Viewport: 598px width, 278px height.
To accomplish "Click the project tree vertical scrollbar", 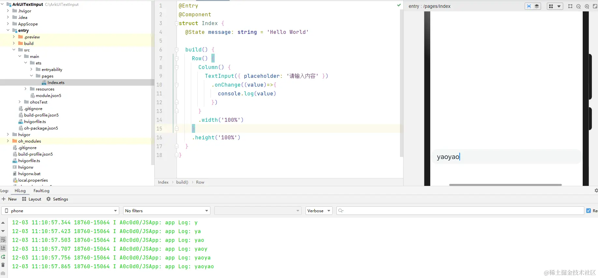I will tap(152, 83).
